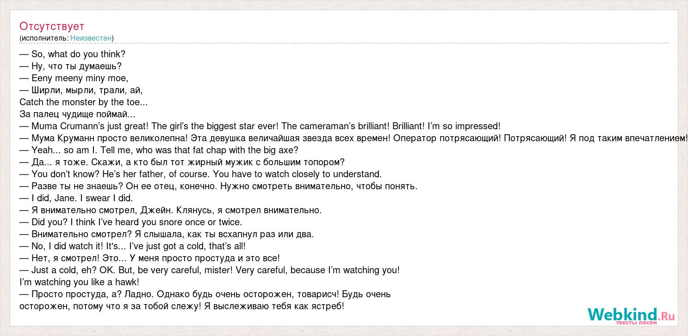The height and width of the screenshot is (336, 688).
Task: Click the line 'За палец чудище поймай'
Action: [x=77, y=114]
